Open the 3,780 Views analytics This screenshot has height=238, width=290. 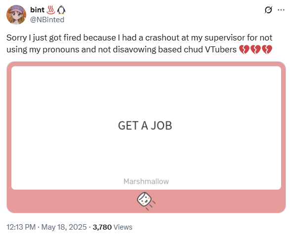(x=113, y=227)
